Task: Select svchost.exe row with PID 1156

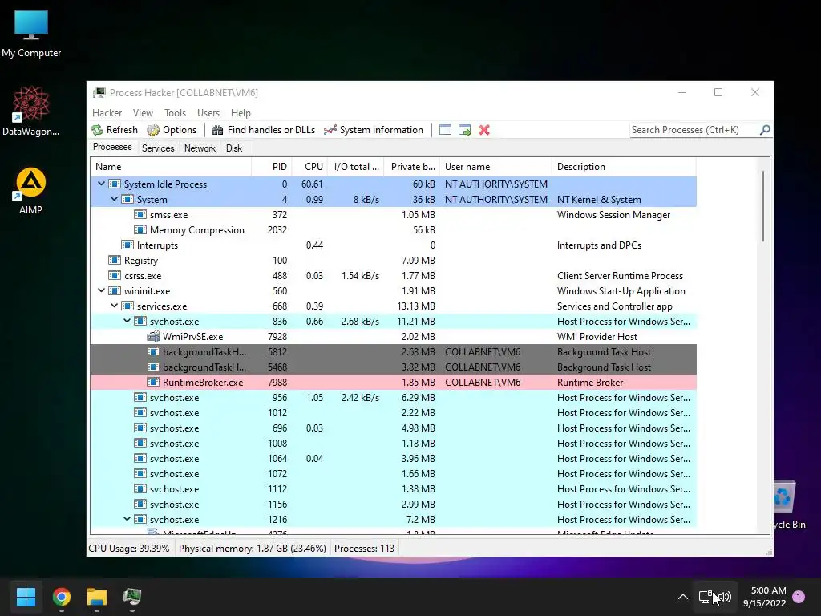Action: tap(393, 504)
